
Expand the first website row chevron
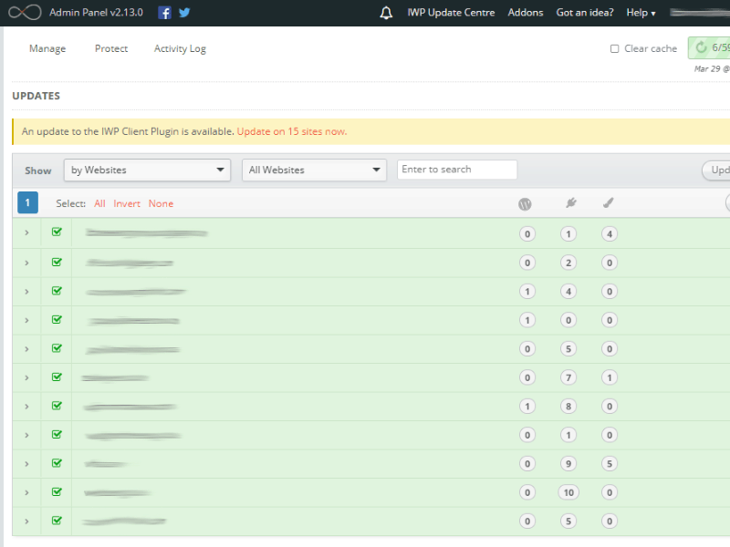tap(26, 233)
